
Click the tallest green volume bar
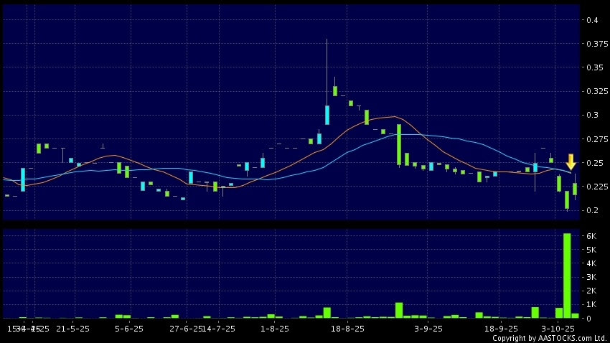click(x=567, y=275)
